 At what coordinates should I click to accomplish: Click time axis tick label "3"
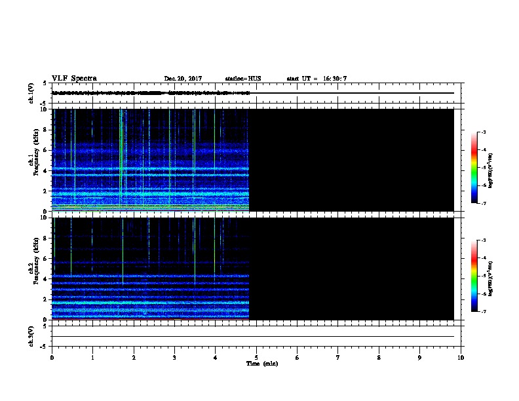(x=174, y=358)
